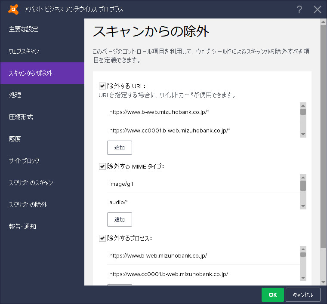This screenshot has height=304, width=327.
Task: Click the process list scrollbar thumb
Action: point(303,255)
